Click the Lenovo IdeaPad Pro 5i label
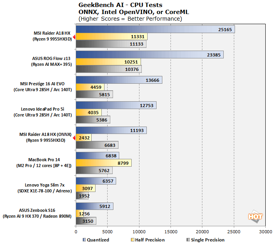 tap(42, 109)
